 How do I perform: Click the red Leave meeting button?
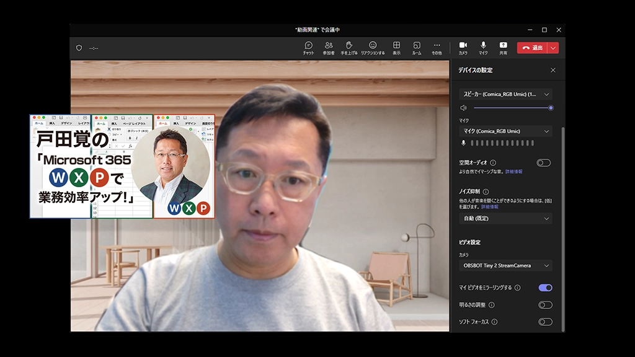coord(532,48)
